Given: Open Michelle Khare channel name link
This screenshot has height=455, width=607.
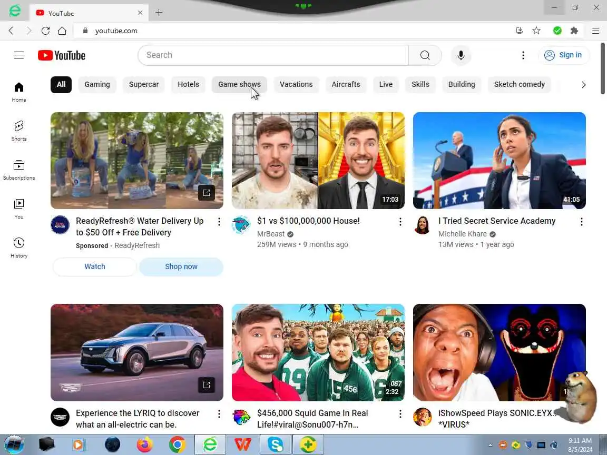Looking at the screenshot, I should point(462,234).
